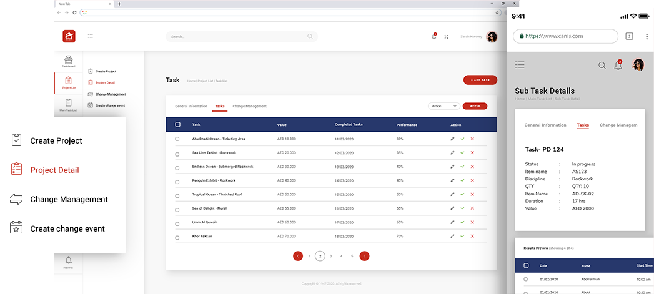Open mobile browser three-dot menu
The width and height of the screenshot is (654, 294).
click(645, 36)
